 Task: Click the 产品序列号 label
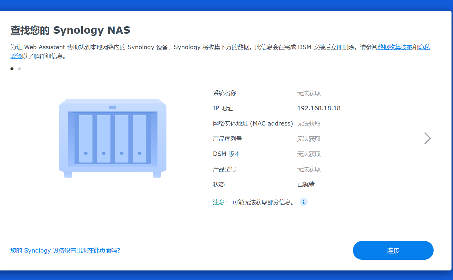tap(227, 139)
